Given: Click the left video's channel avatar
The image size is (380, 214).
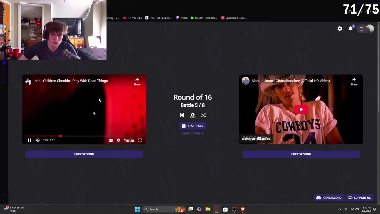Looking at the screenshot, I should 28,81.
